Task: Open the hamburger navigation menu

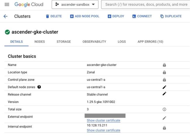Action: [7, 4]
